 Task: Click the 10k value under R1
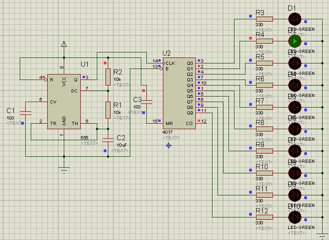point(117,113)
